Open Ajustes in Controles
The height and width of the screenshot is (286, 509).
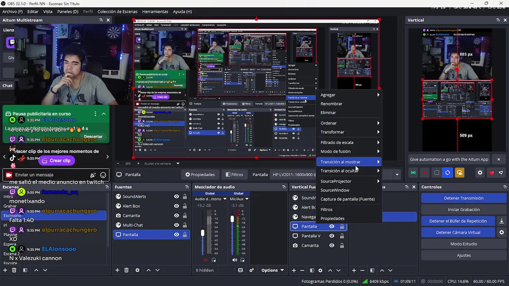coord(464,255)
